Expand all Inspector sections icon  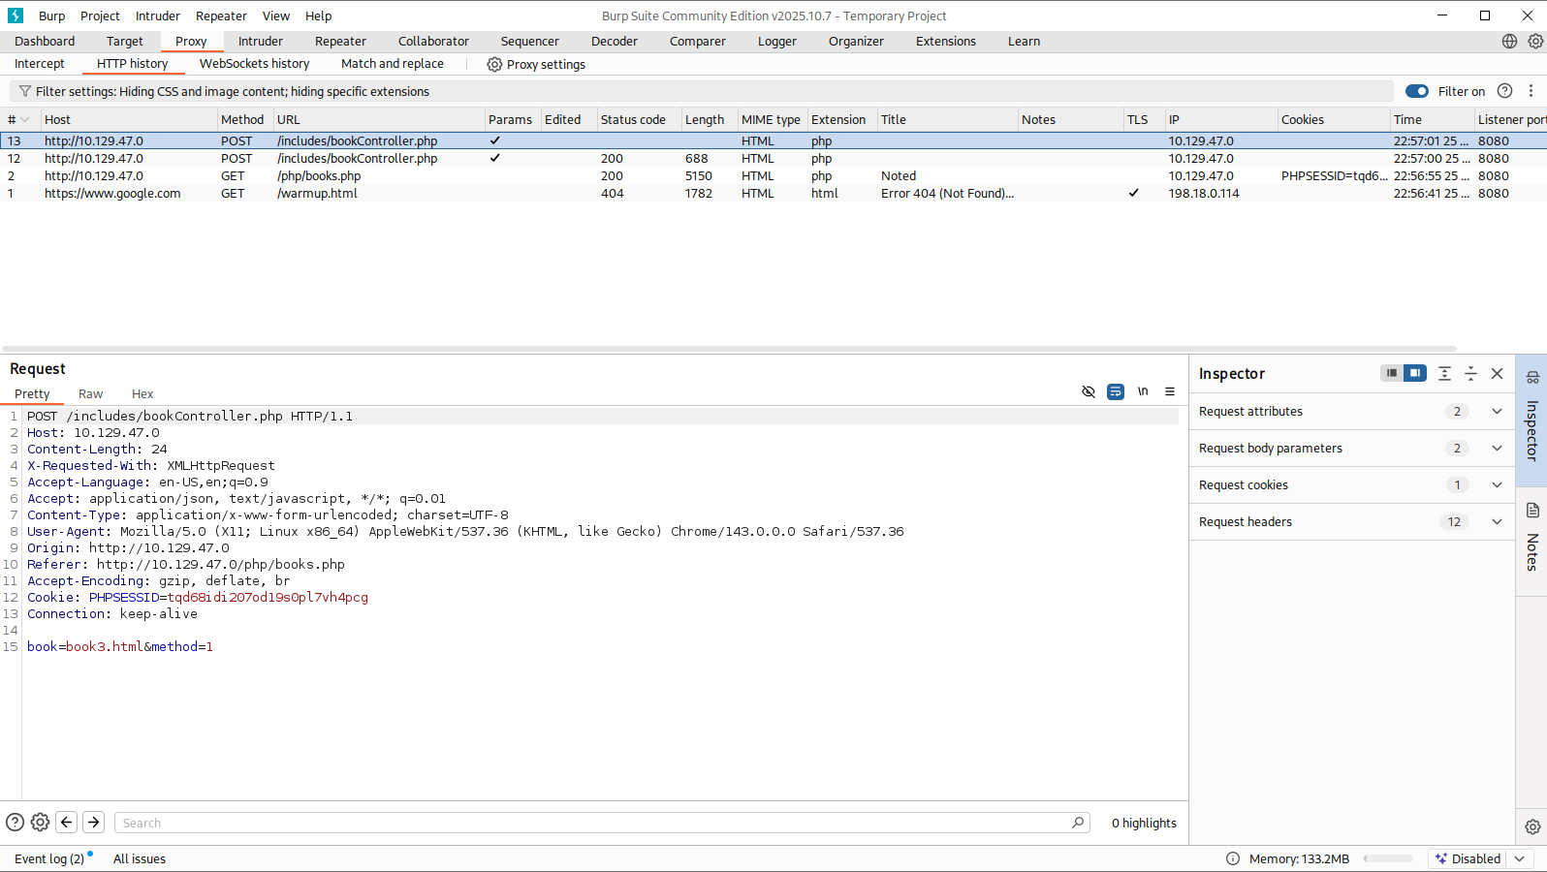(1444, 373)
